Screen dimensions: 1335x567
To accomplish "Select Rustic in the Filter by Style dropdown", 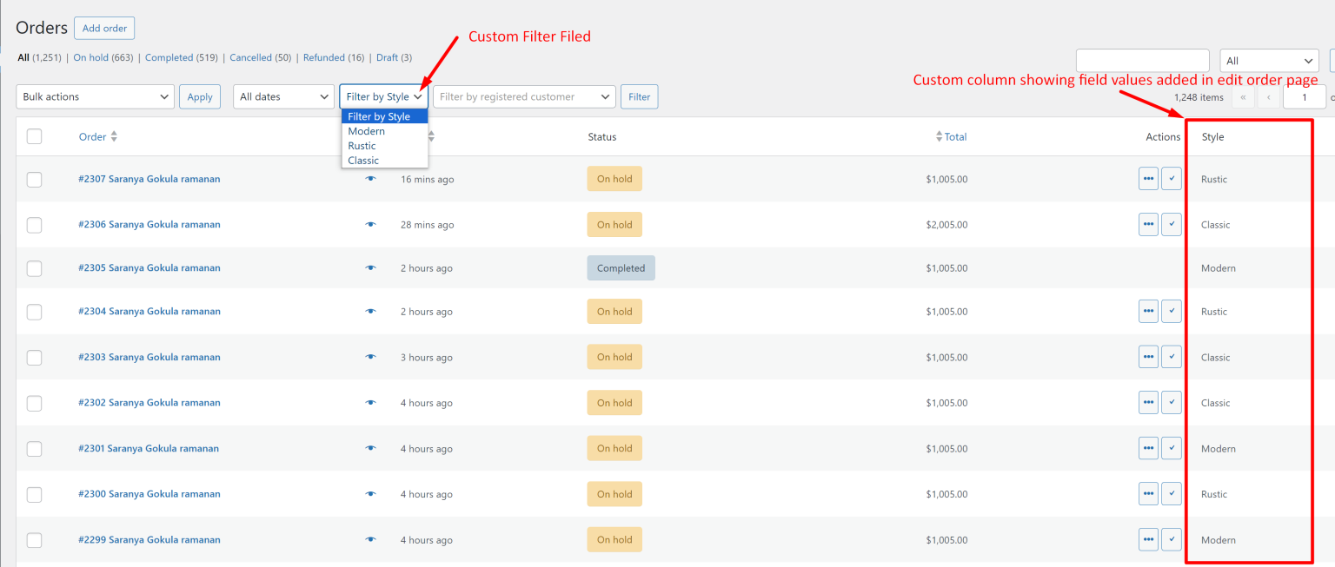I will [x=363, y=145].
